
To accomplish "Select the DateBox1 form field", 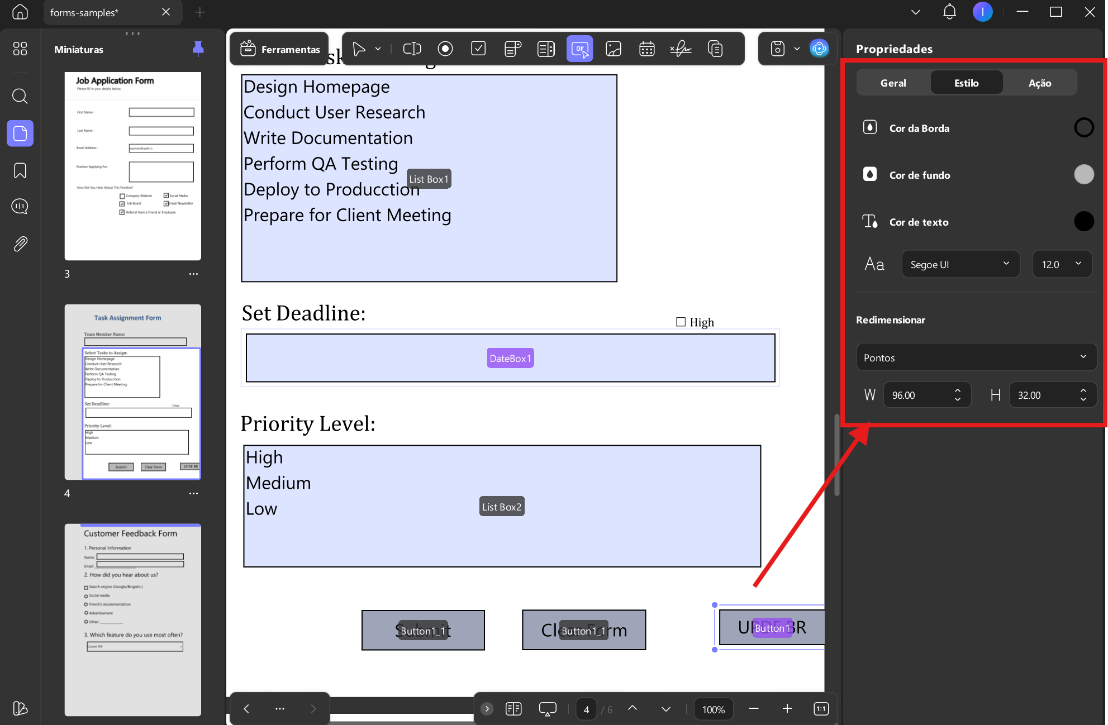I will tap(510, 358).
